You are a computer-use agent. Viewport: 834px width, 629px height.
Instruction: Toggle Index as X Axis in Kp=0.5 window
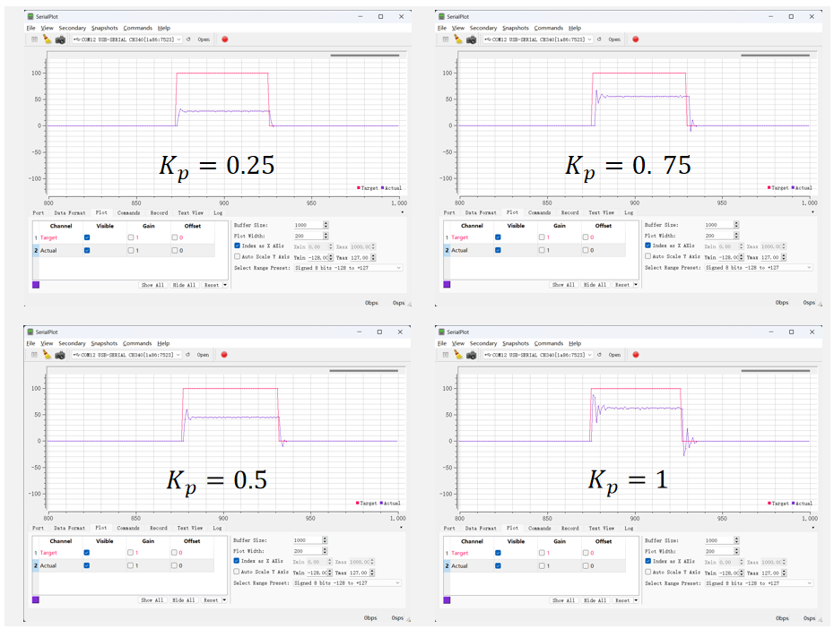238,561
